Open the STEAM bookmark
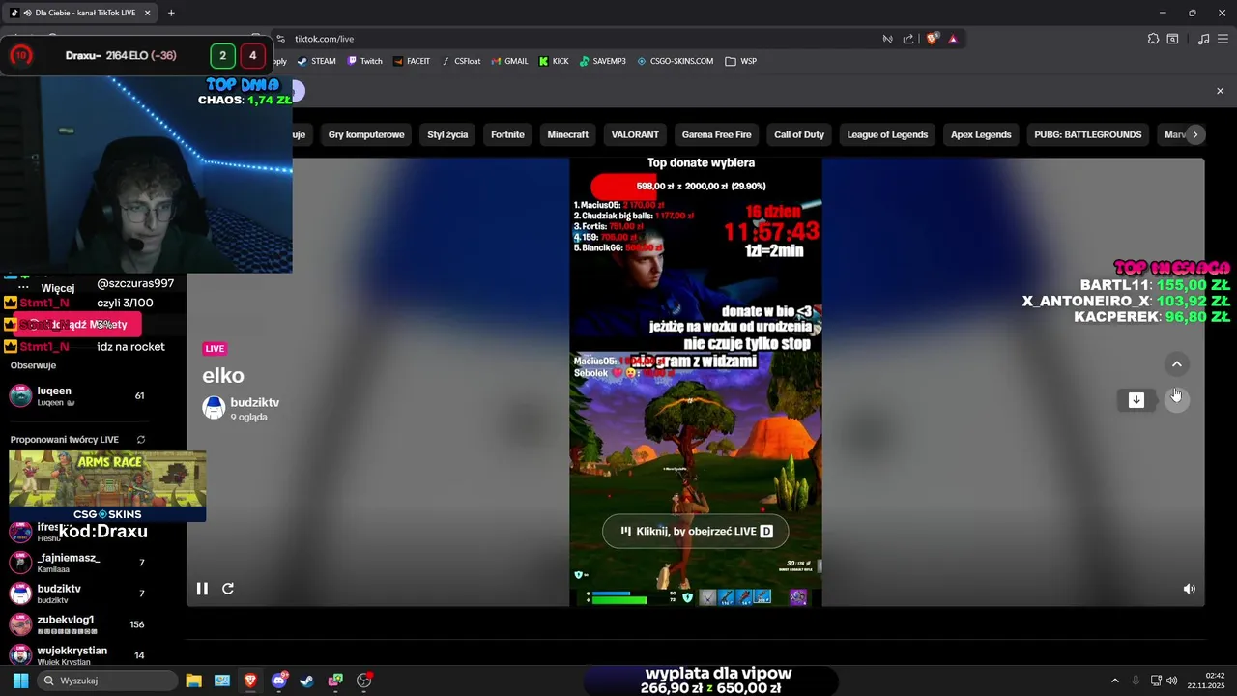1237x696 pixels. point(316,61)
